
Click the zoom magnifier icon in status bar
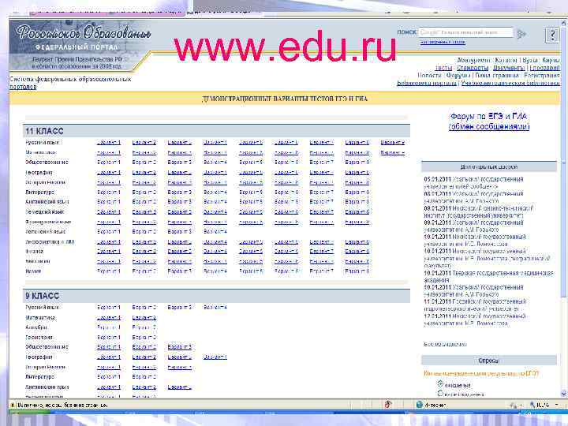(532, 405)
